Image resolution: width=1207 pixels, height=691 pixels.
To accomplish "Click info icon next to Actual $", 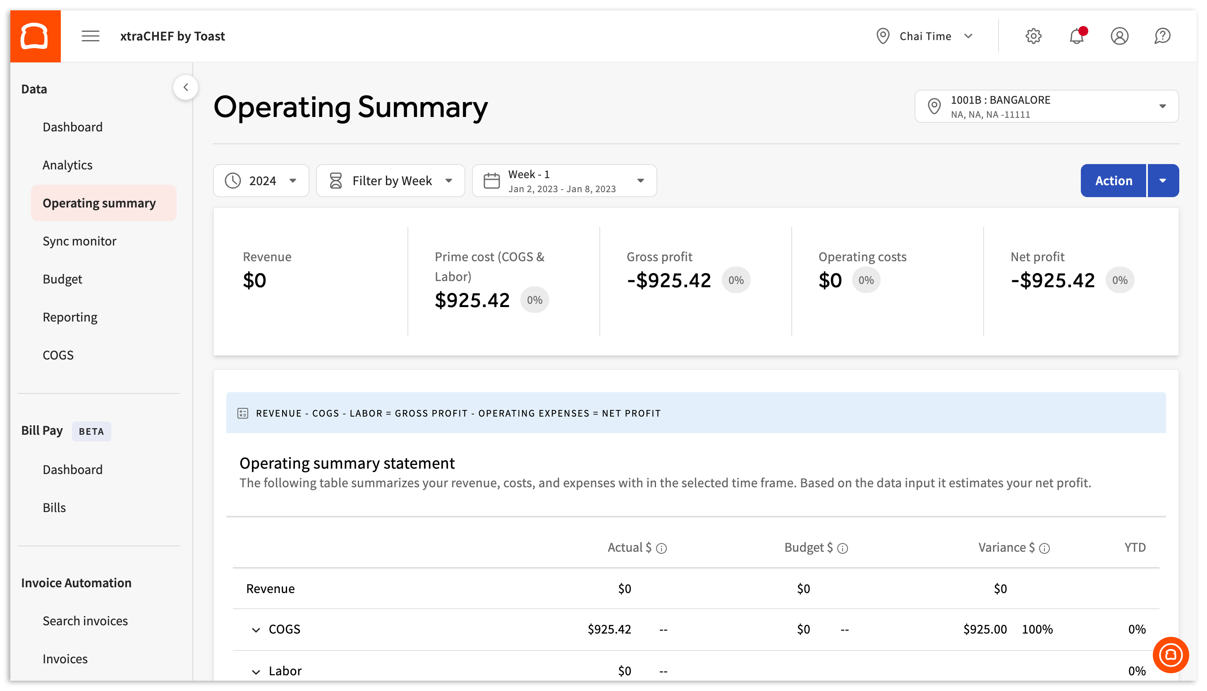I will click(661, 548).
